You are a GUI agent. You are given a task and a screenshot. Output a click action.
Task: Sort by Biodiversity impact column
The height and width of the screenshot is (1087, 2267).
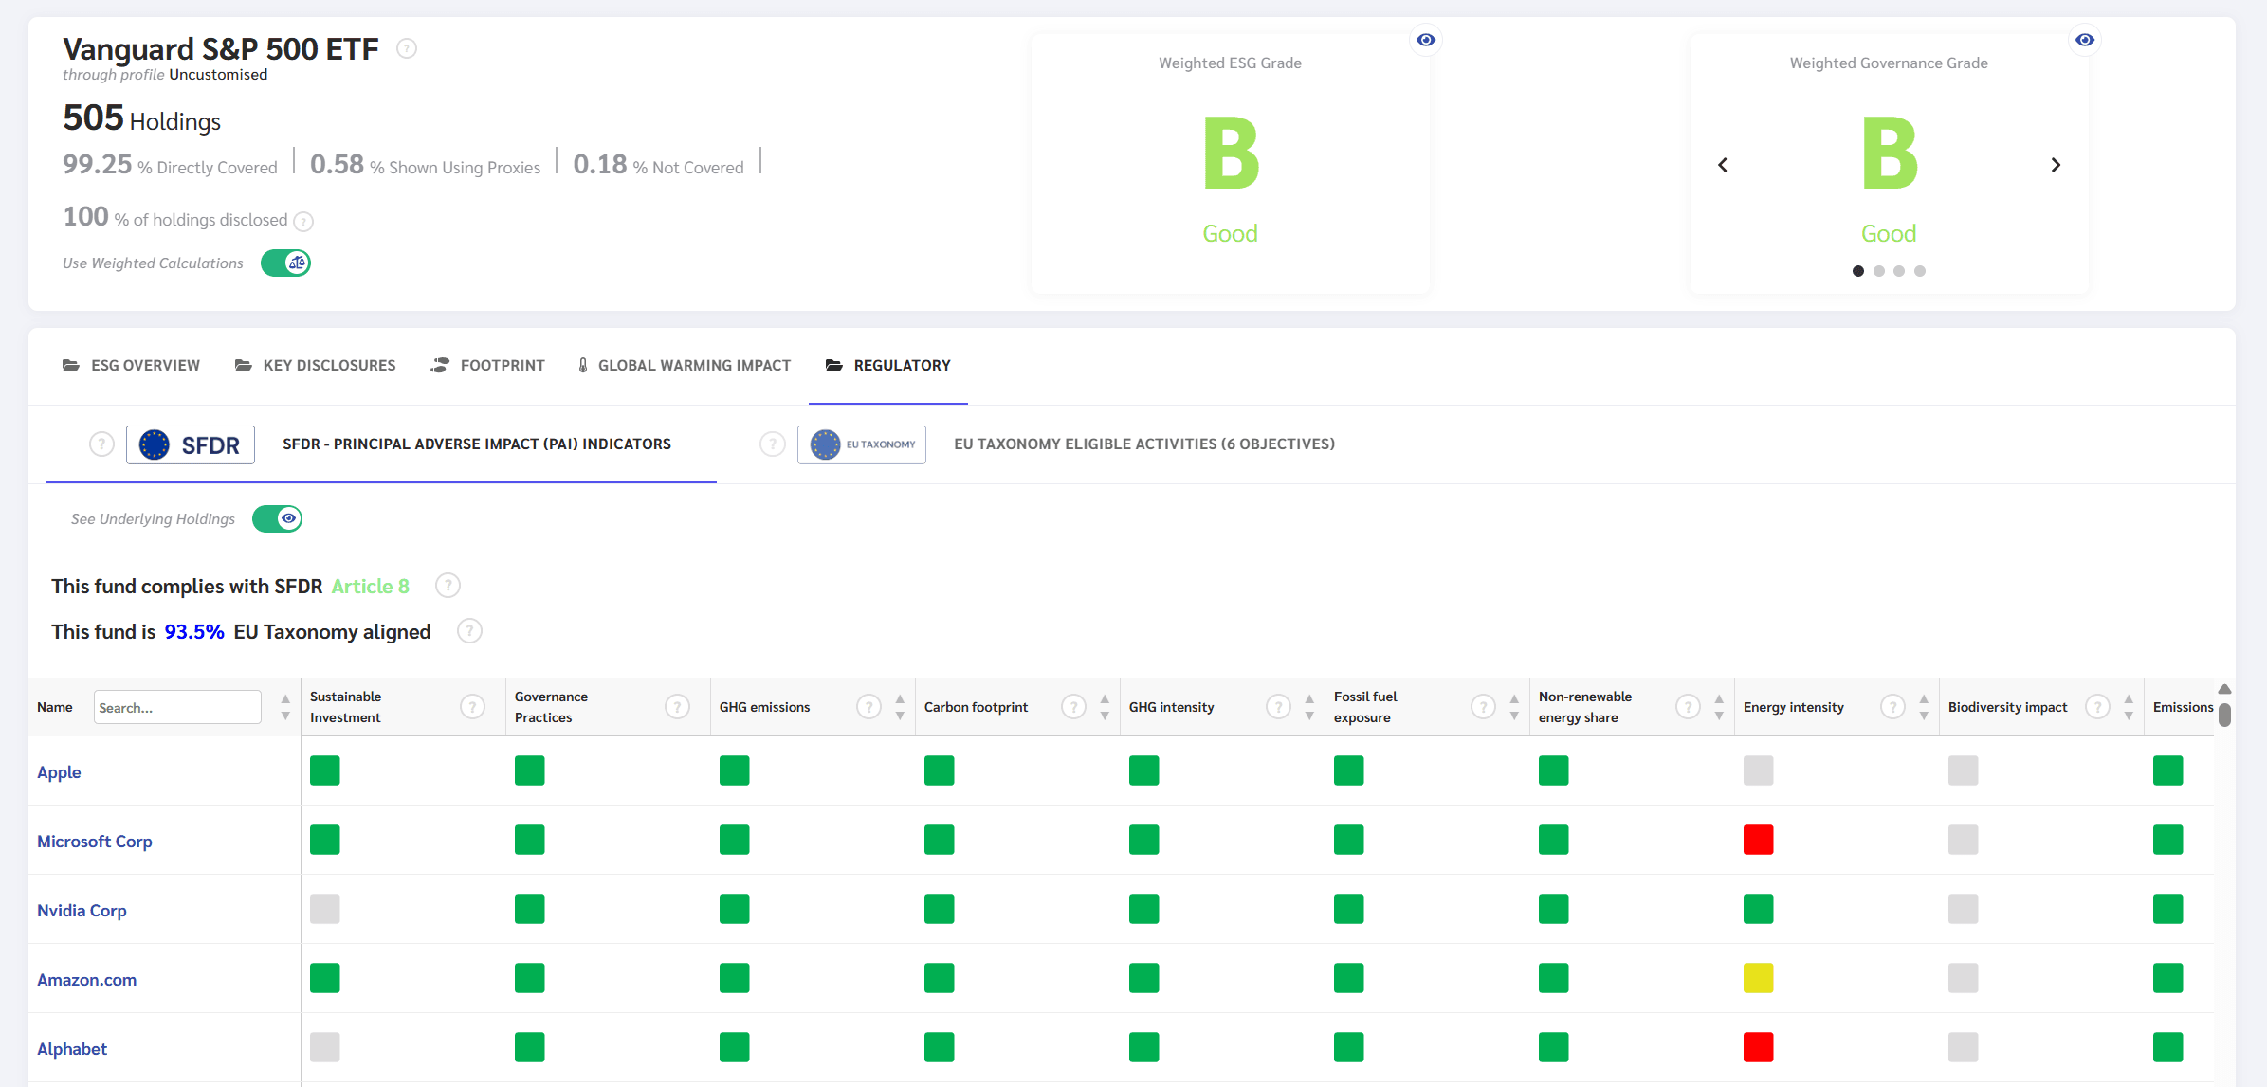pos(2129,707)
